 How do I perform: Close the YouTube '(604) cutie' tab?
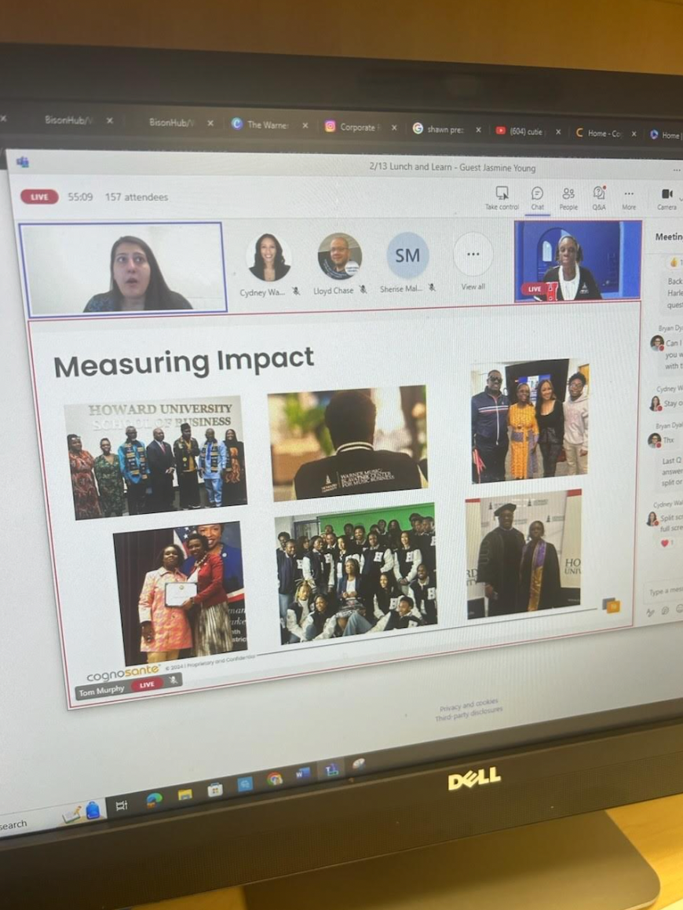click(558, 132)
